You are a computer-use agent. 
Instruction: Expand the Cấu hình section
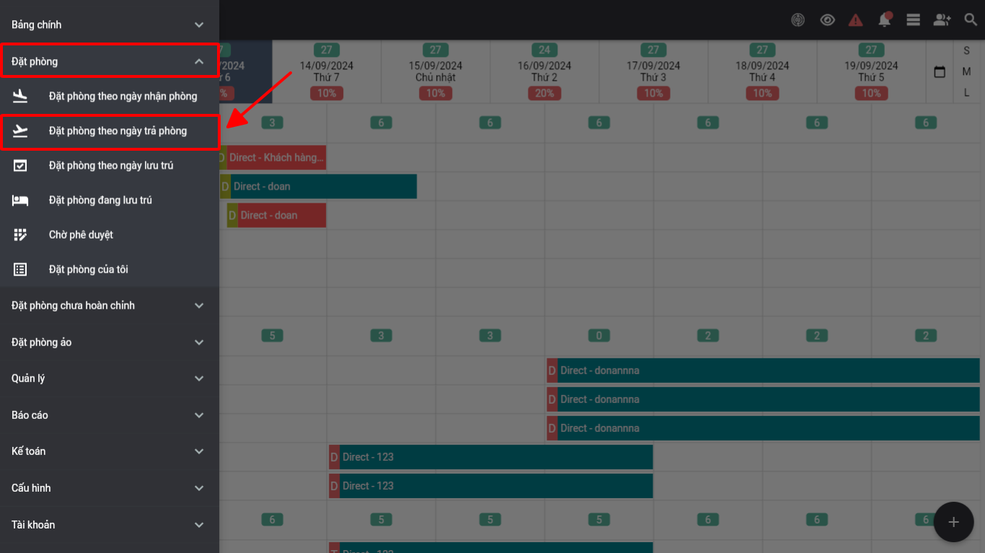click(110, 488)
